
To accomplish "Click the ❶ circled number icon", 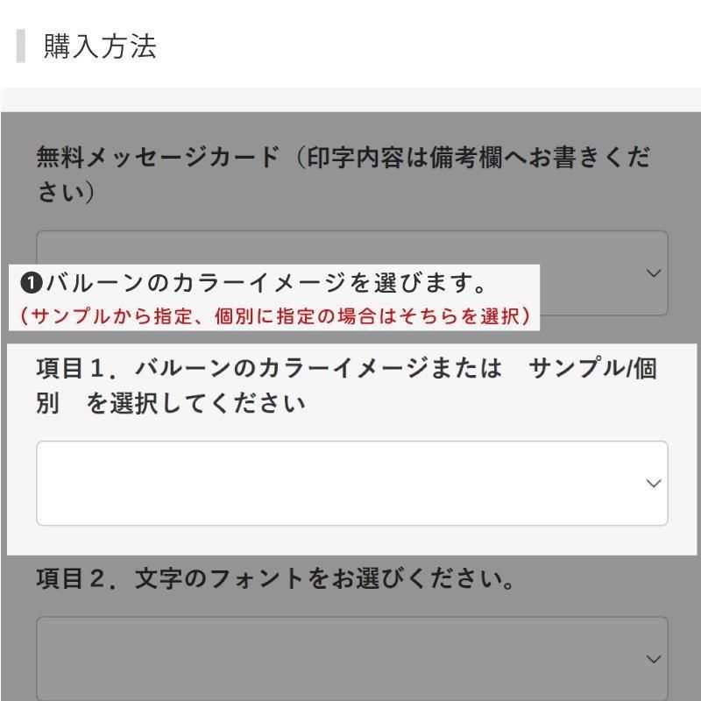I will pyautogui.click(x=32, y=284).
